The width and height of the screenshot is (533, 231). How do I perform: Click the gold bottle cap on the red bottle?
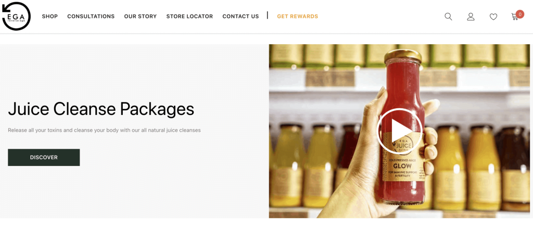[x=403, y=56]
